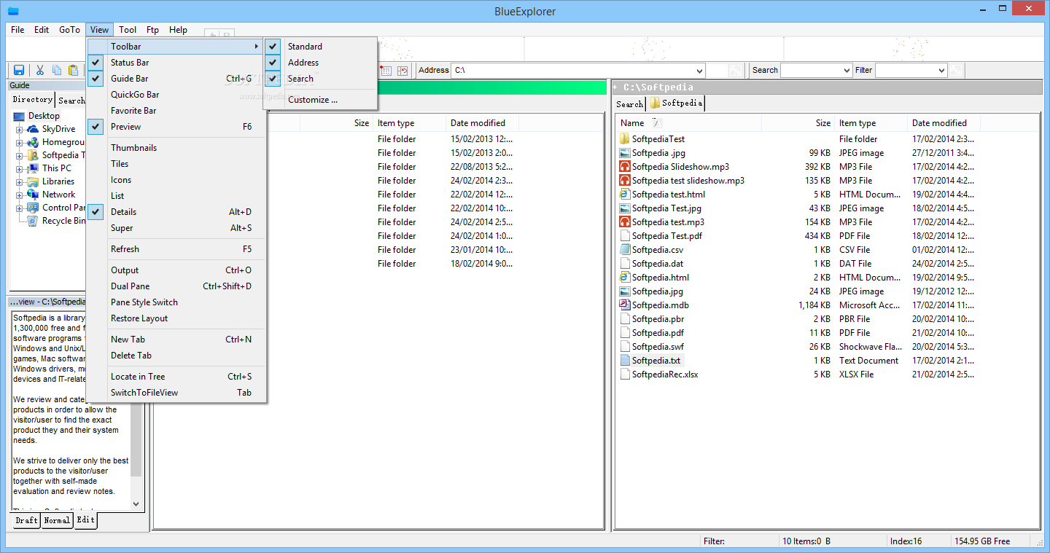Click Customize ... in Toolbar submenu
Image resolution: width=1050 pixels, height=553 pixels.
click(x=320, y=100)
